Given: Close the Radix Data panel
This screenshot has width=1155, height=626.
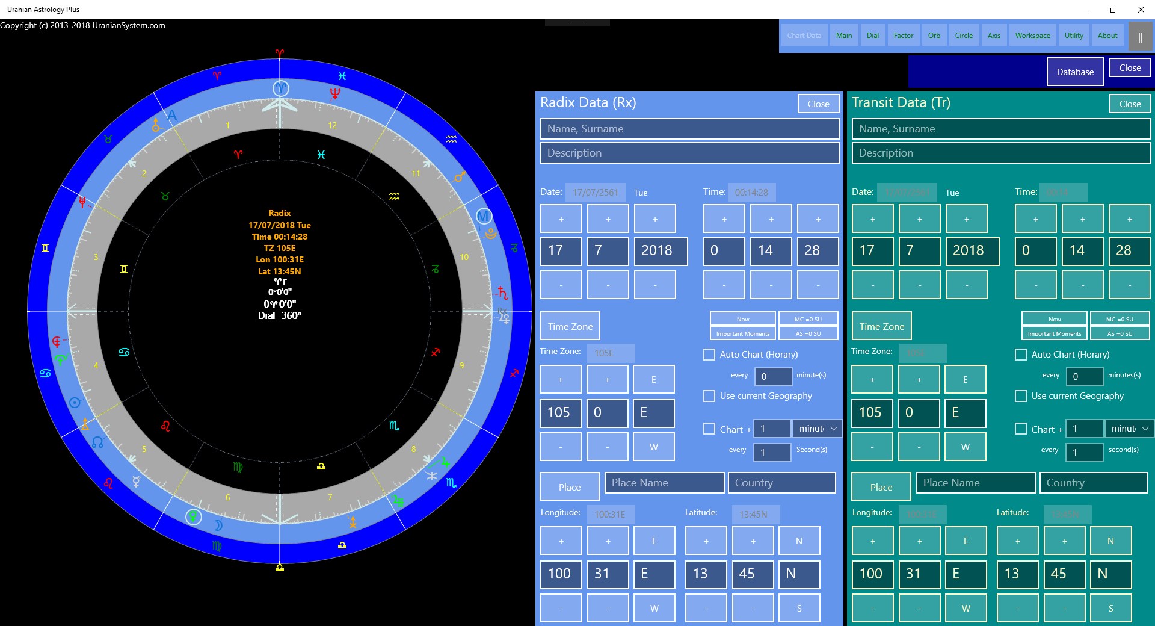Looking at the screenshot, I should tap(819, 104).
